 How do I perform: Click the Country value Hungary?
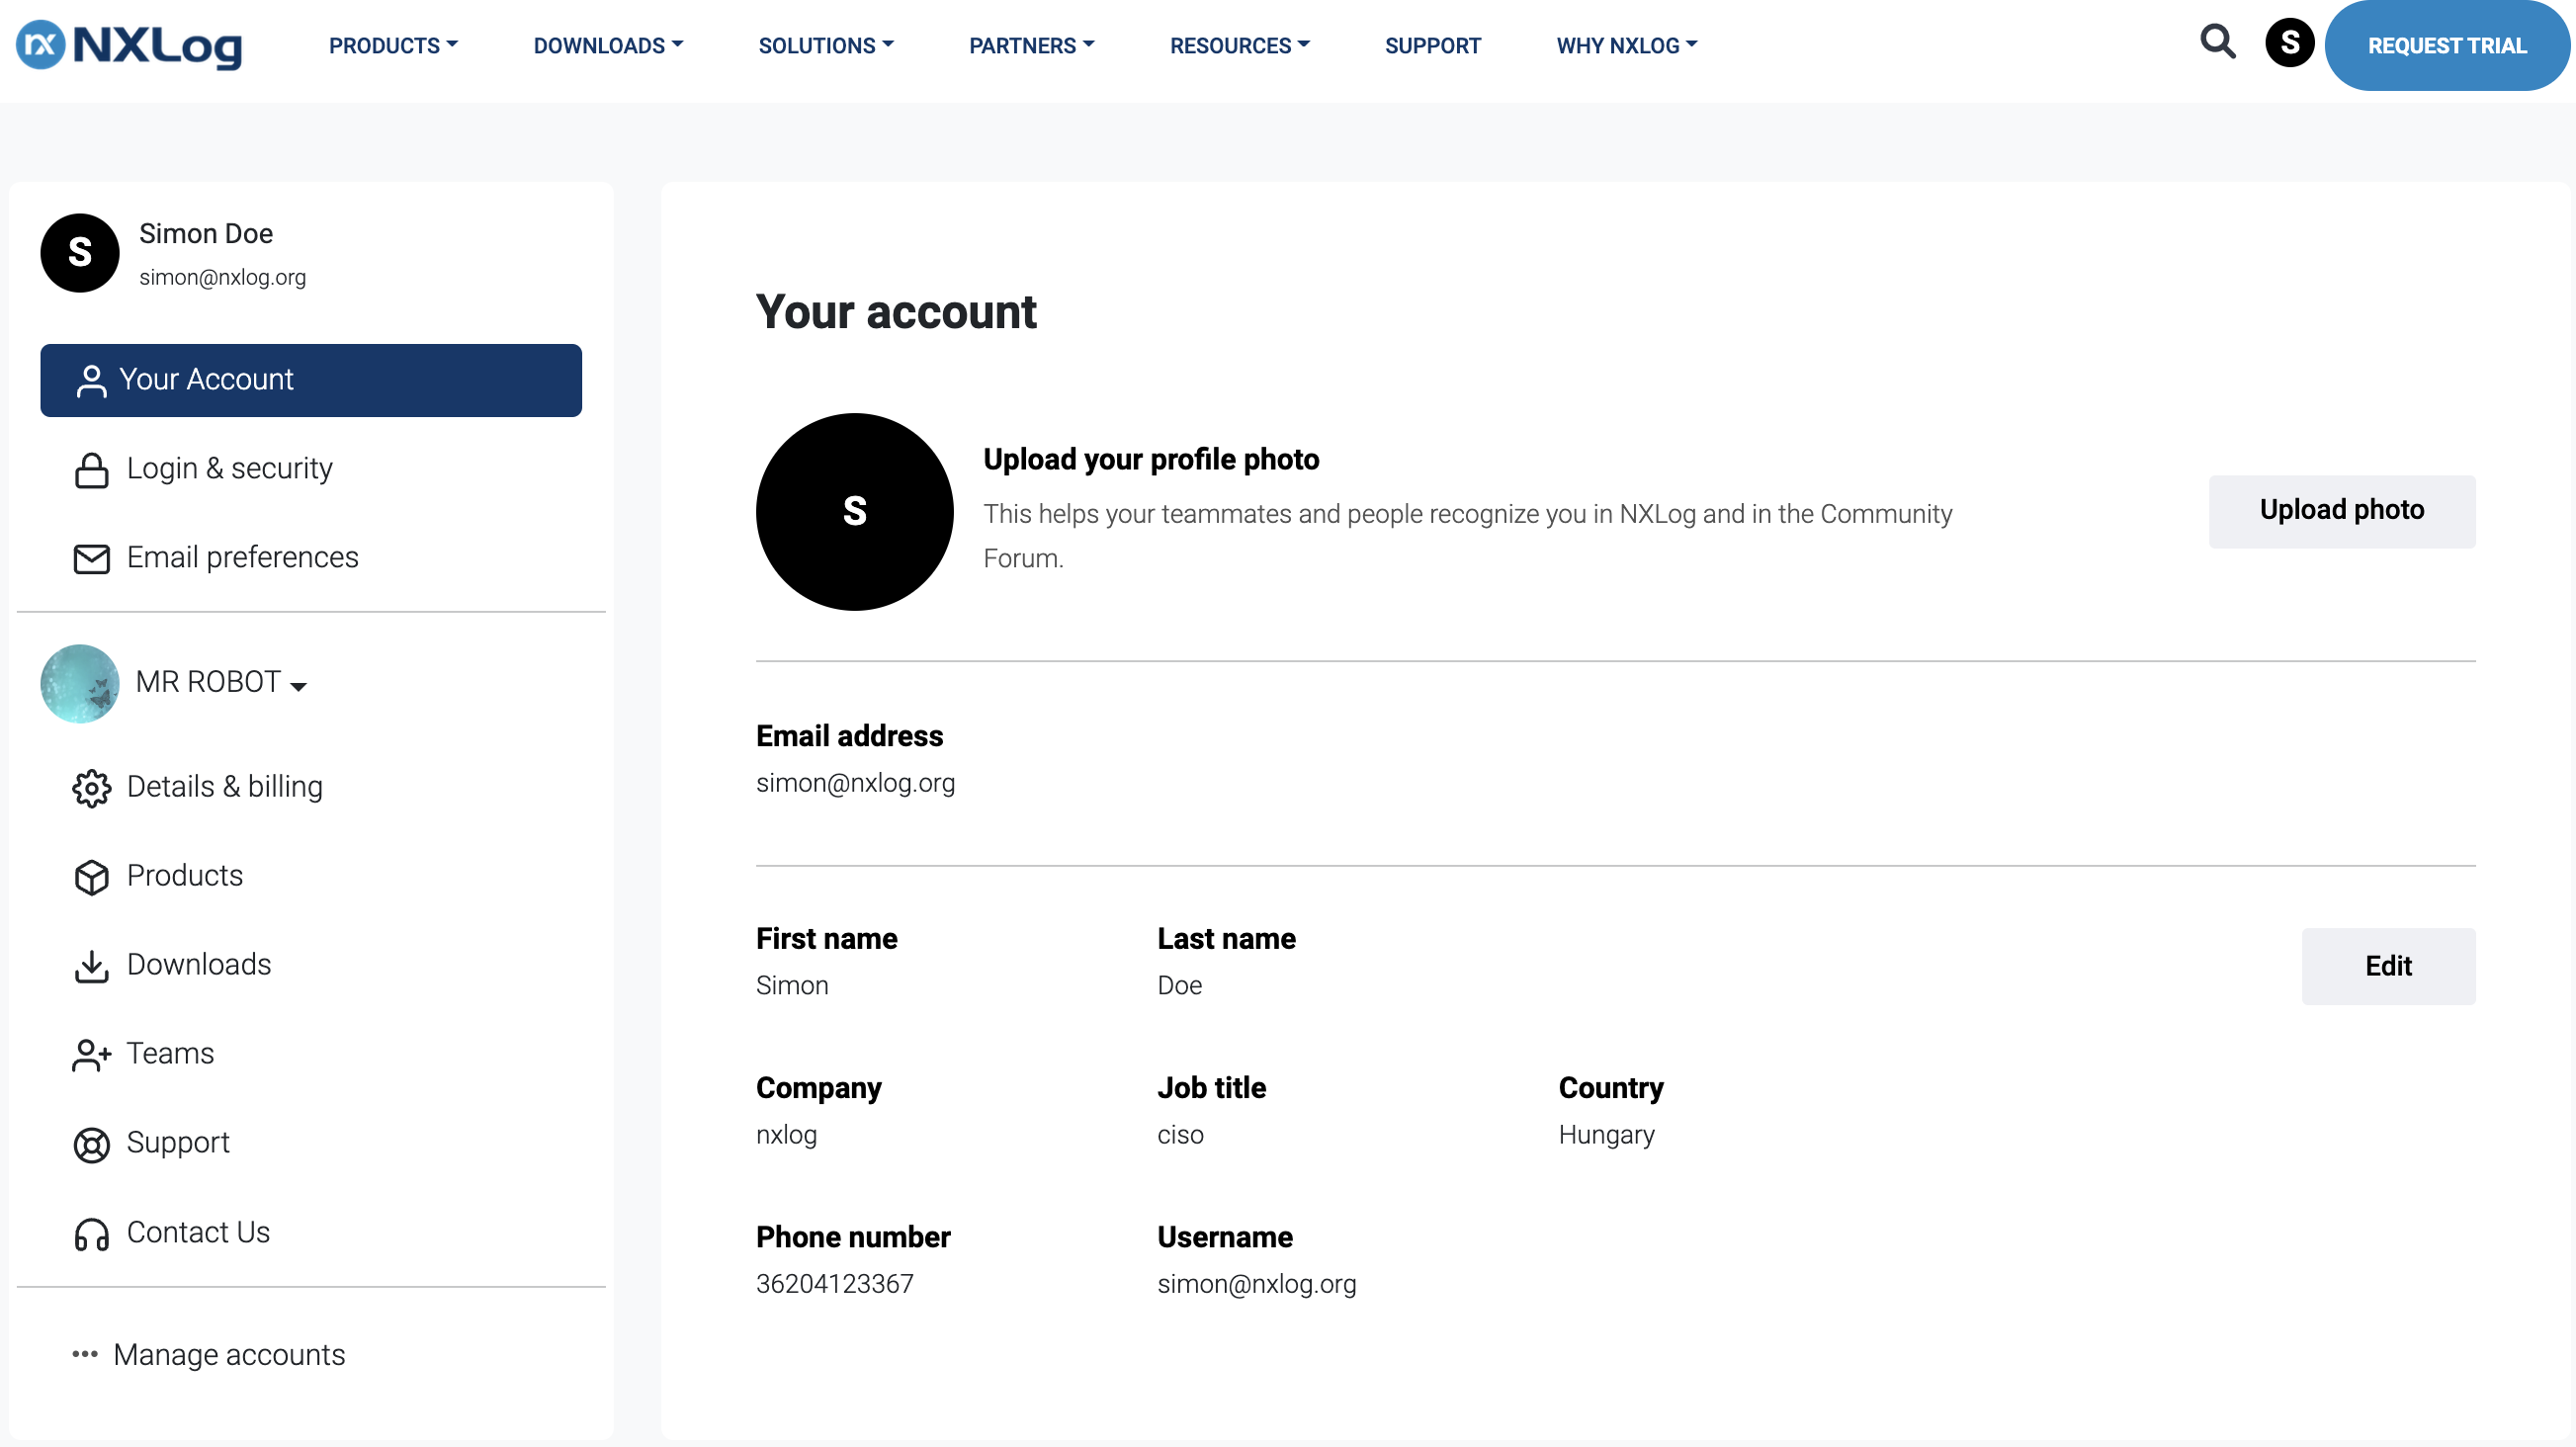(x=1606, y=1135)
